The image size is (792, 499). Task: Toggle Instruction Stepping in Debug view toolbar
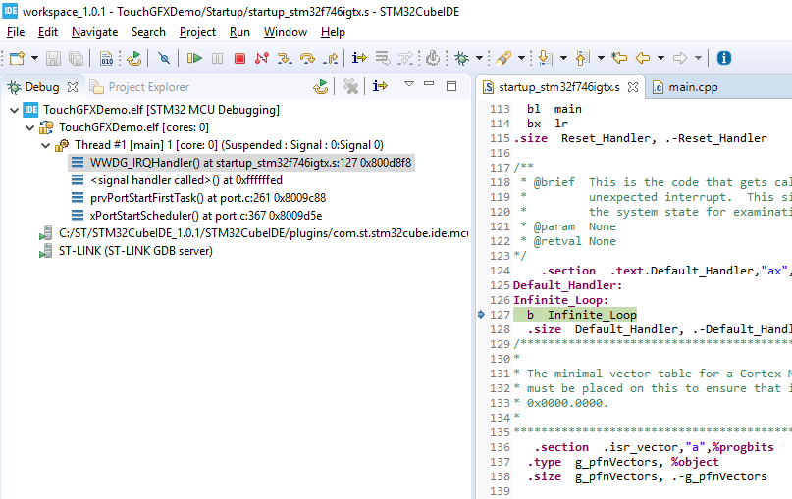coord(380,87)
